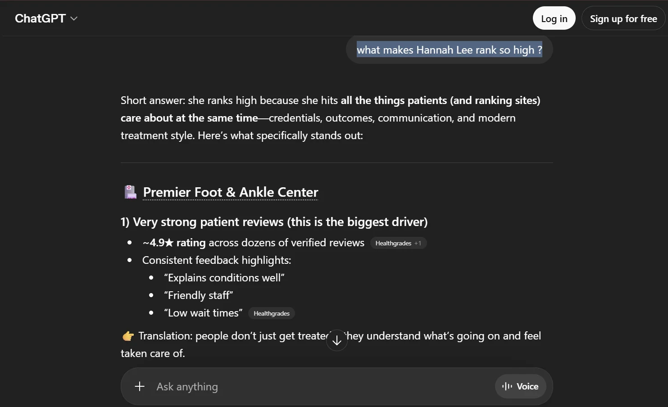
Task: Click the clinic building icon beside the heading
Action: (130, 192)
